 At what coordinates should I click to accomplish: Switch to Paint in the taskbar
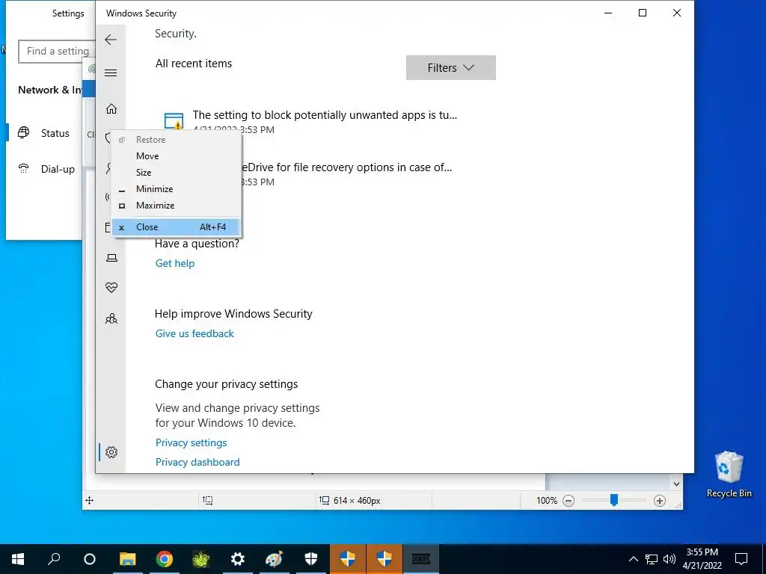274,559
